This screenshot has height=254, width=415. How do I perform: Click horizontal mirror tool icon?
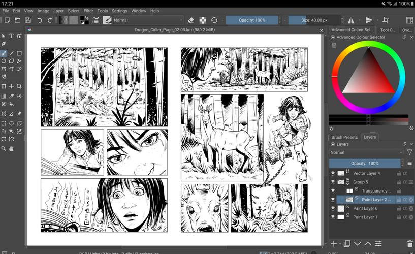pyautogui.click(x=350, y=20)
